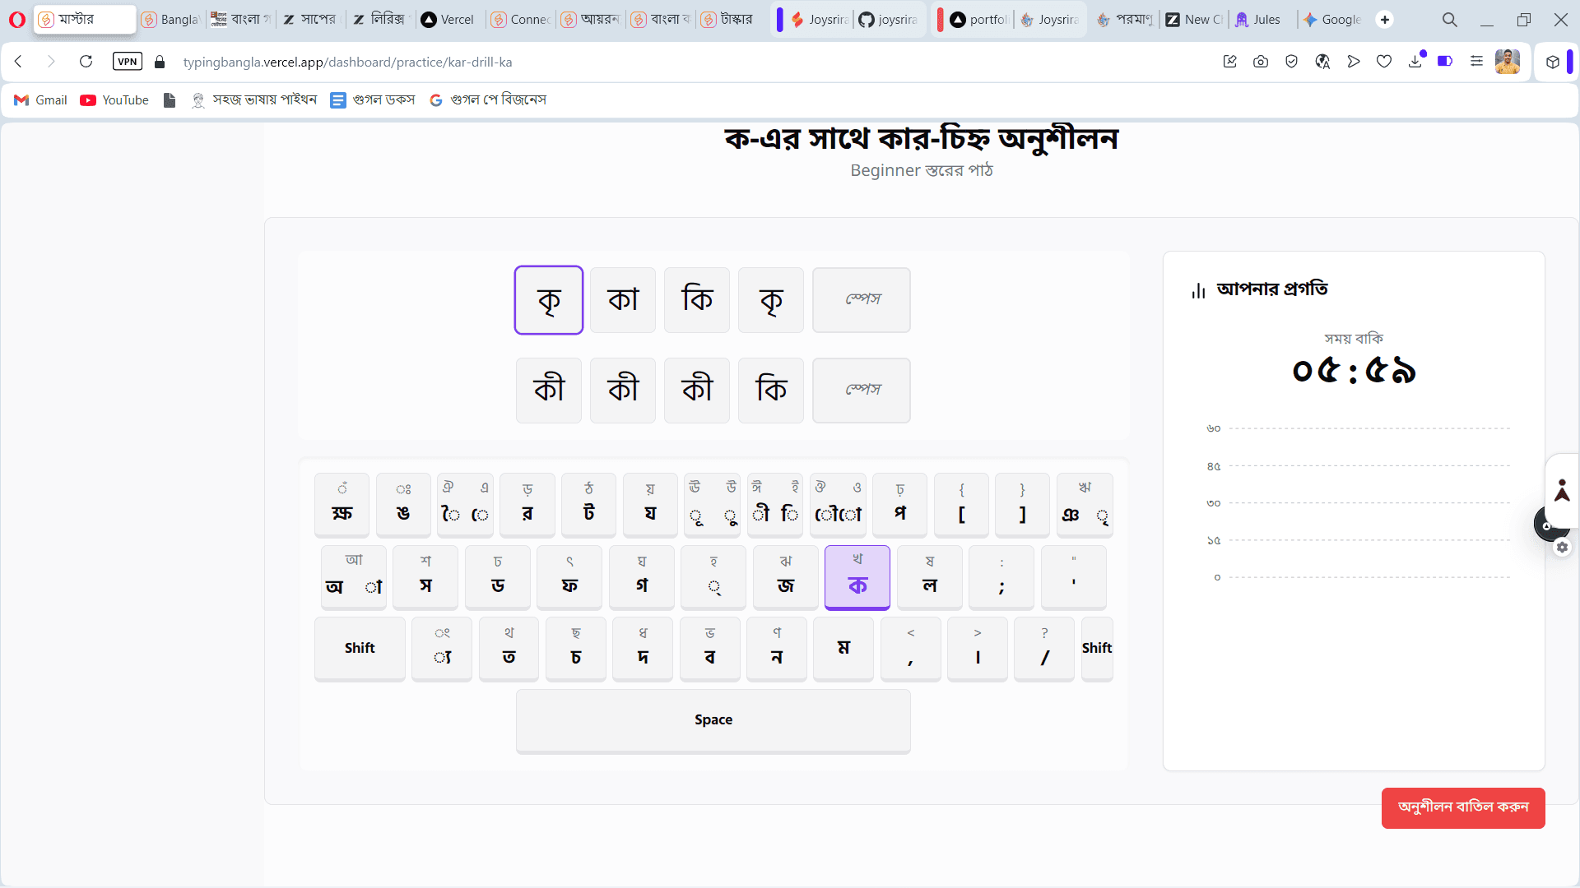Click the অনুশীলন বাতিল করুন button
The height and width of the screenshot is (888, 1580).
(1462, 808)
